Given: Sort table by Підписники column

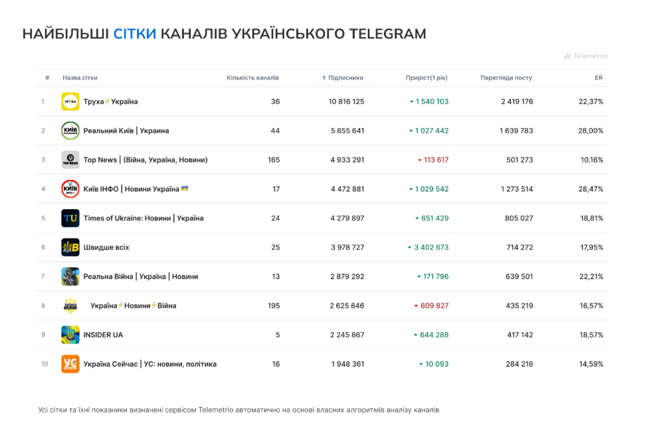Looking at the screenshot, I should pos(345,78).
